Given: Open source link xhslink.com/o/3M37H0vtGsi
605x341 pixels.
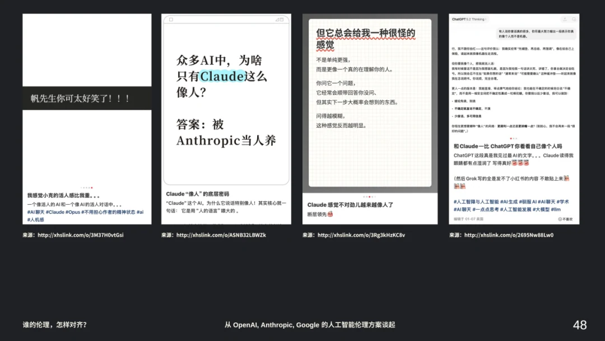Looking at the screenshot, I should (x=80, y=235).
